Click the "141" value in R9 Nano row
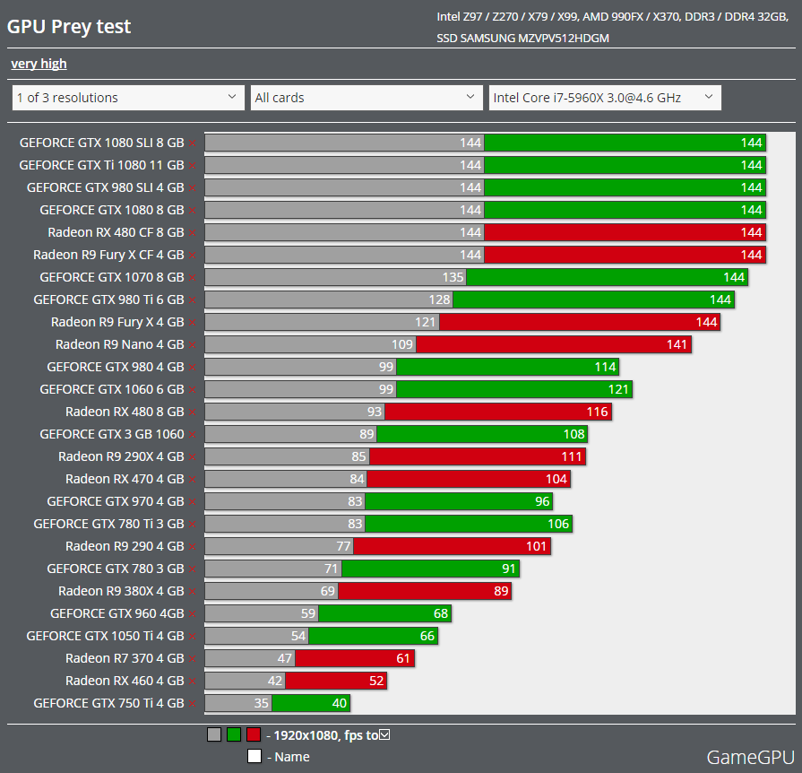 677,344
